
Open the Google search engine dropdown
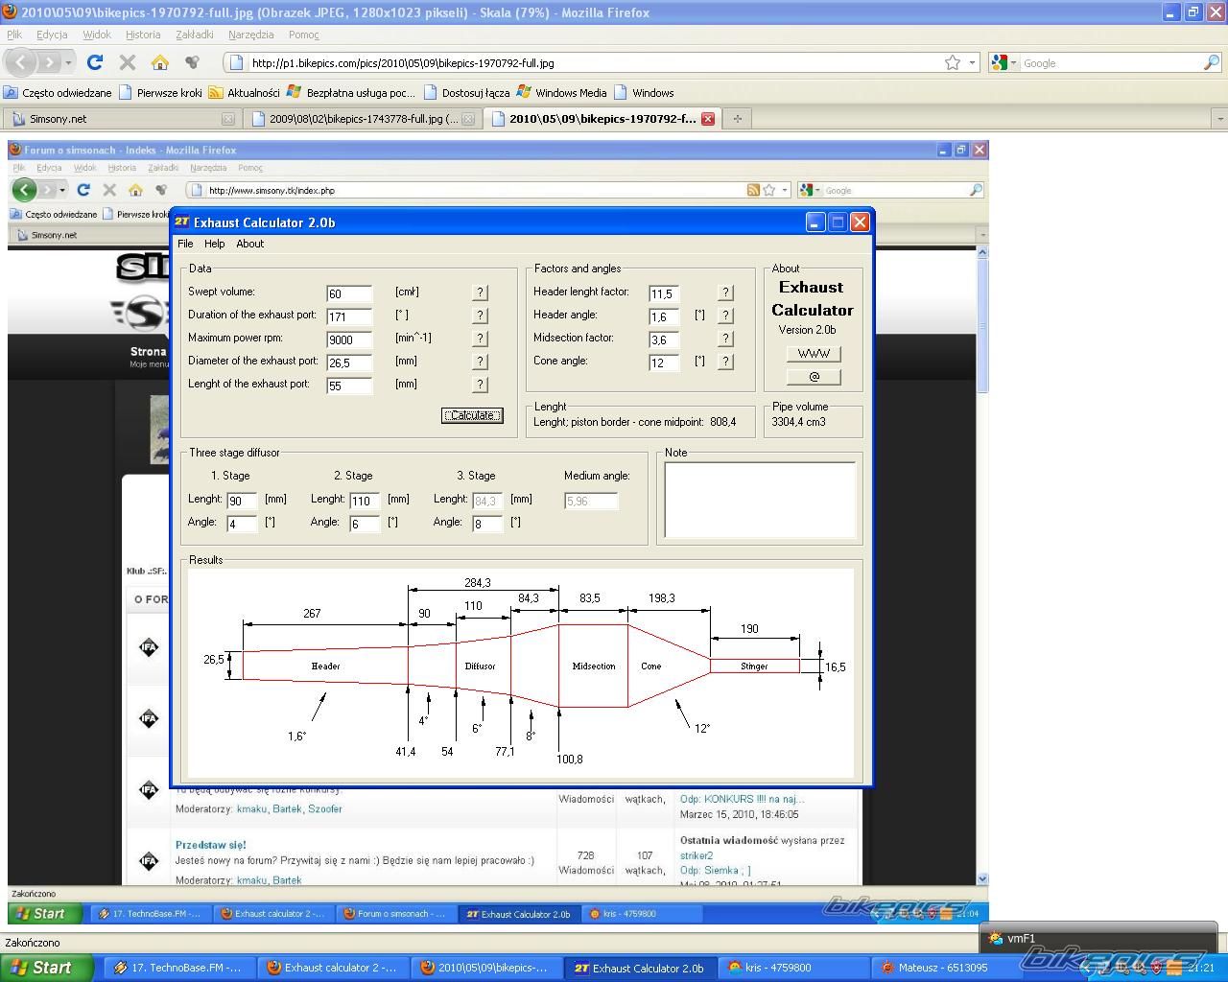tap(1003, 62)
